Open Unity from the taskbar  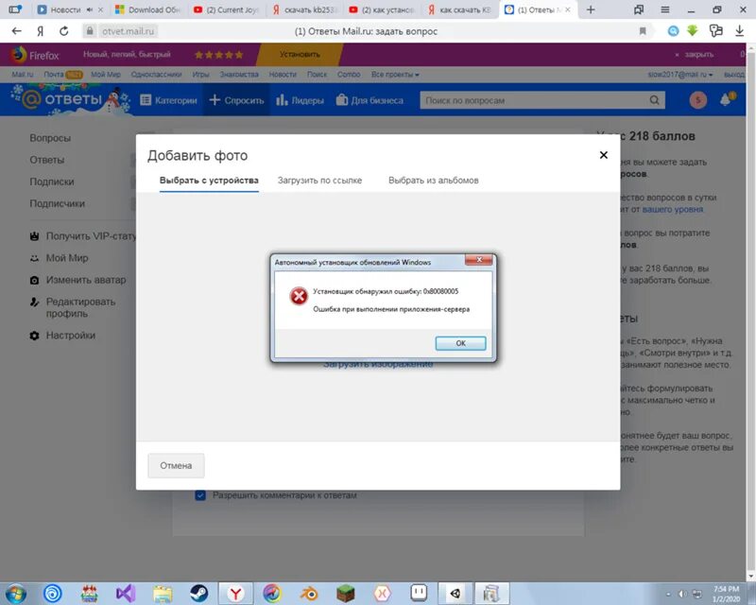[455, 594]
